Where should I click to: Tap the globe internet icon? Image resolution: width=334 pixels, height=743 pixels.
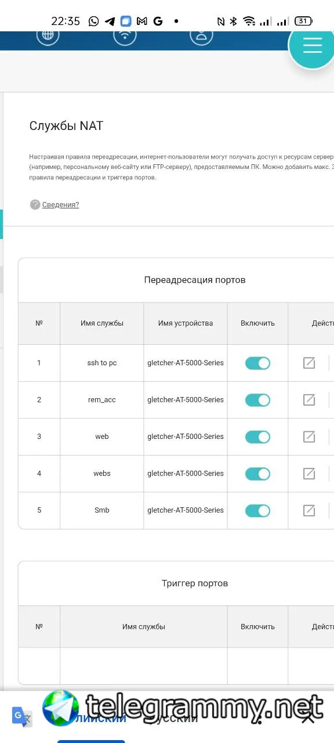tap(48, 35)
